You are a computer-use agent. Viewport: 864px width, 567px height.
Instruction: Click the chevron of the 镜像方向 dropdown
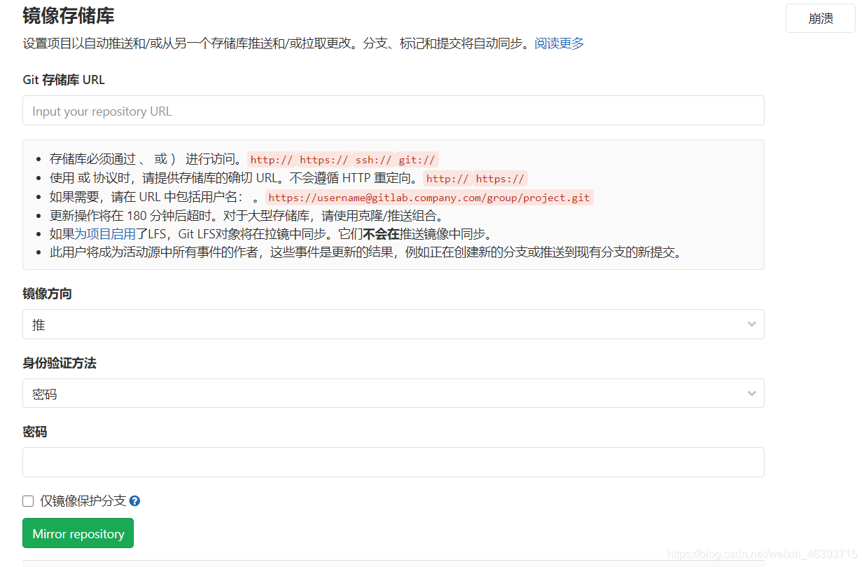(752, 324)
